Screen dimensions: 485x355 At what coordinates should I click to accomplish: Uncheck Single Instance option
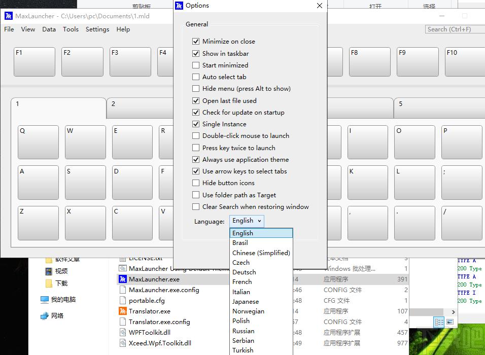tap(195, 124)
